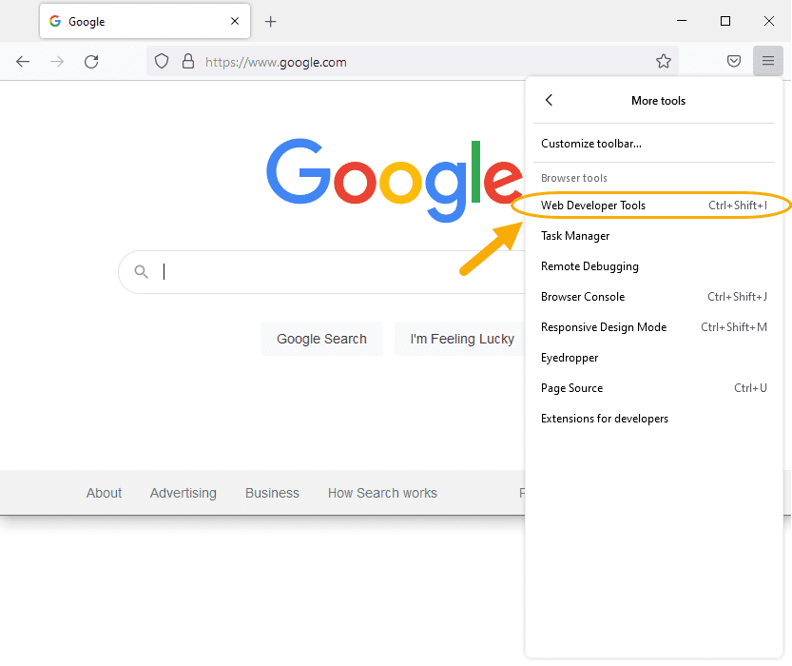This screenshot has width=792, height=666.
Task: Launch Web Developer Tools
Action: pyautogui.click(x=653, y=206)
